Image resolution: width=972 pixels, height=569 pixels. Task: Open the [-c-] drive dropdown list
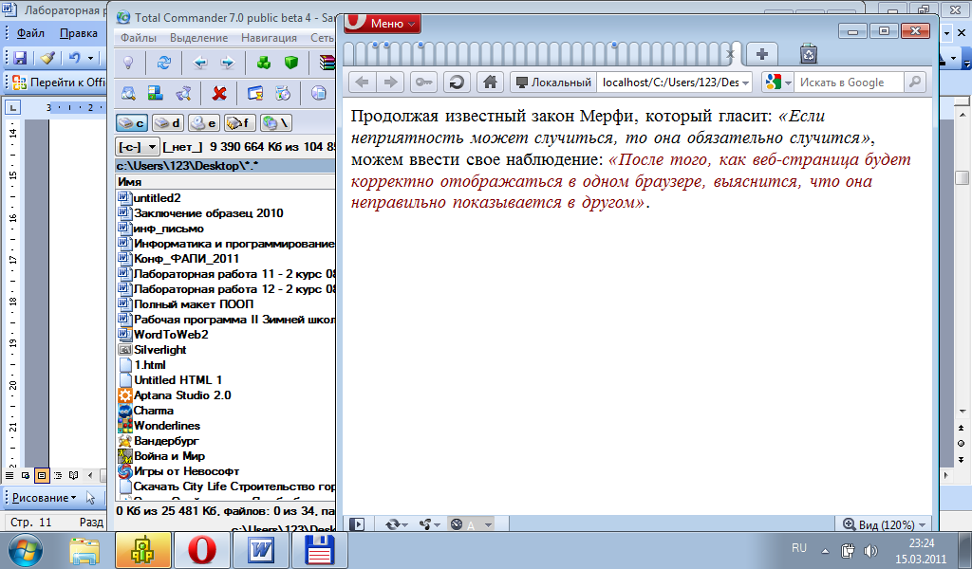pyautogui.click(x=138, y=147)
